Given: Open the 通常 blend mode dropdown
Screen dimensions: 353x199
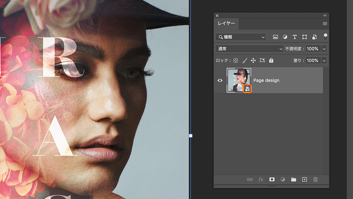Looking at the screenshot, I should [249, 49].
